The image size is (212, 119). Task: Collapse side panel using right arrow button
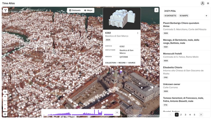156,10
